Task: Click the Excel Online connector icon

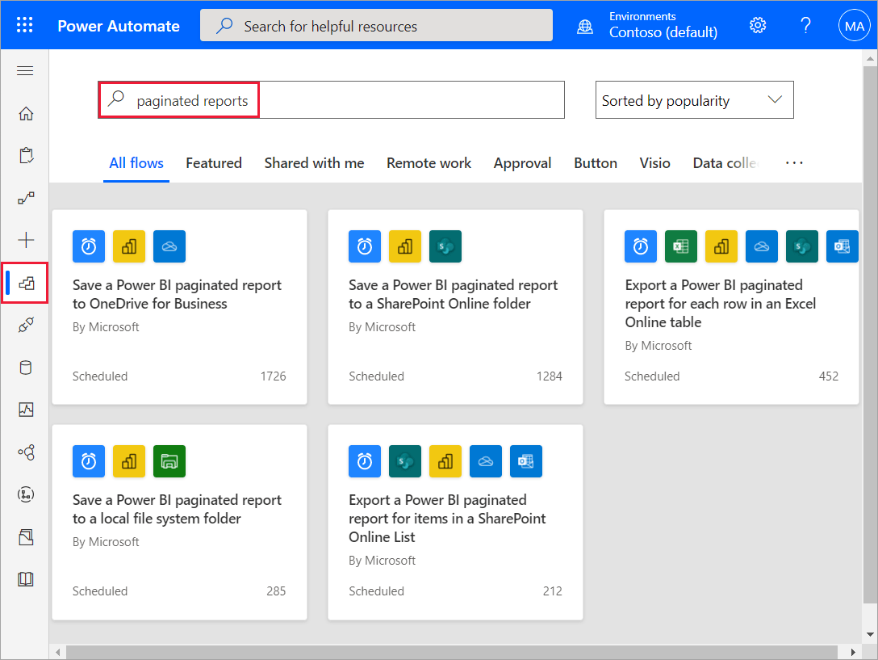Action: [680, 246]
